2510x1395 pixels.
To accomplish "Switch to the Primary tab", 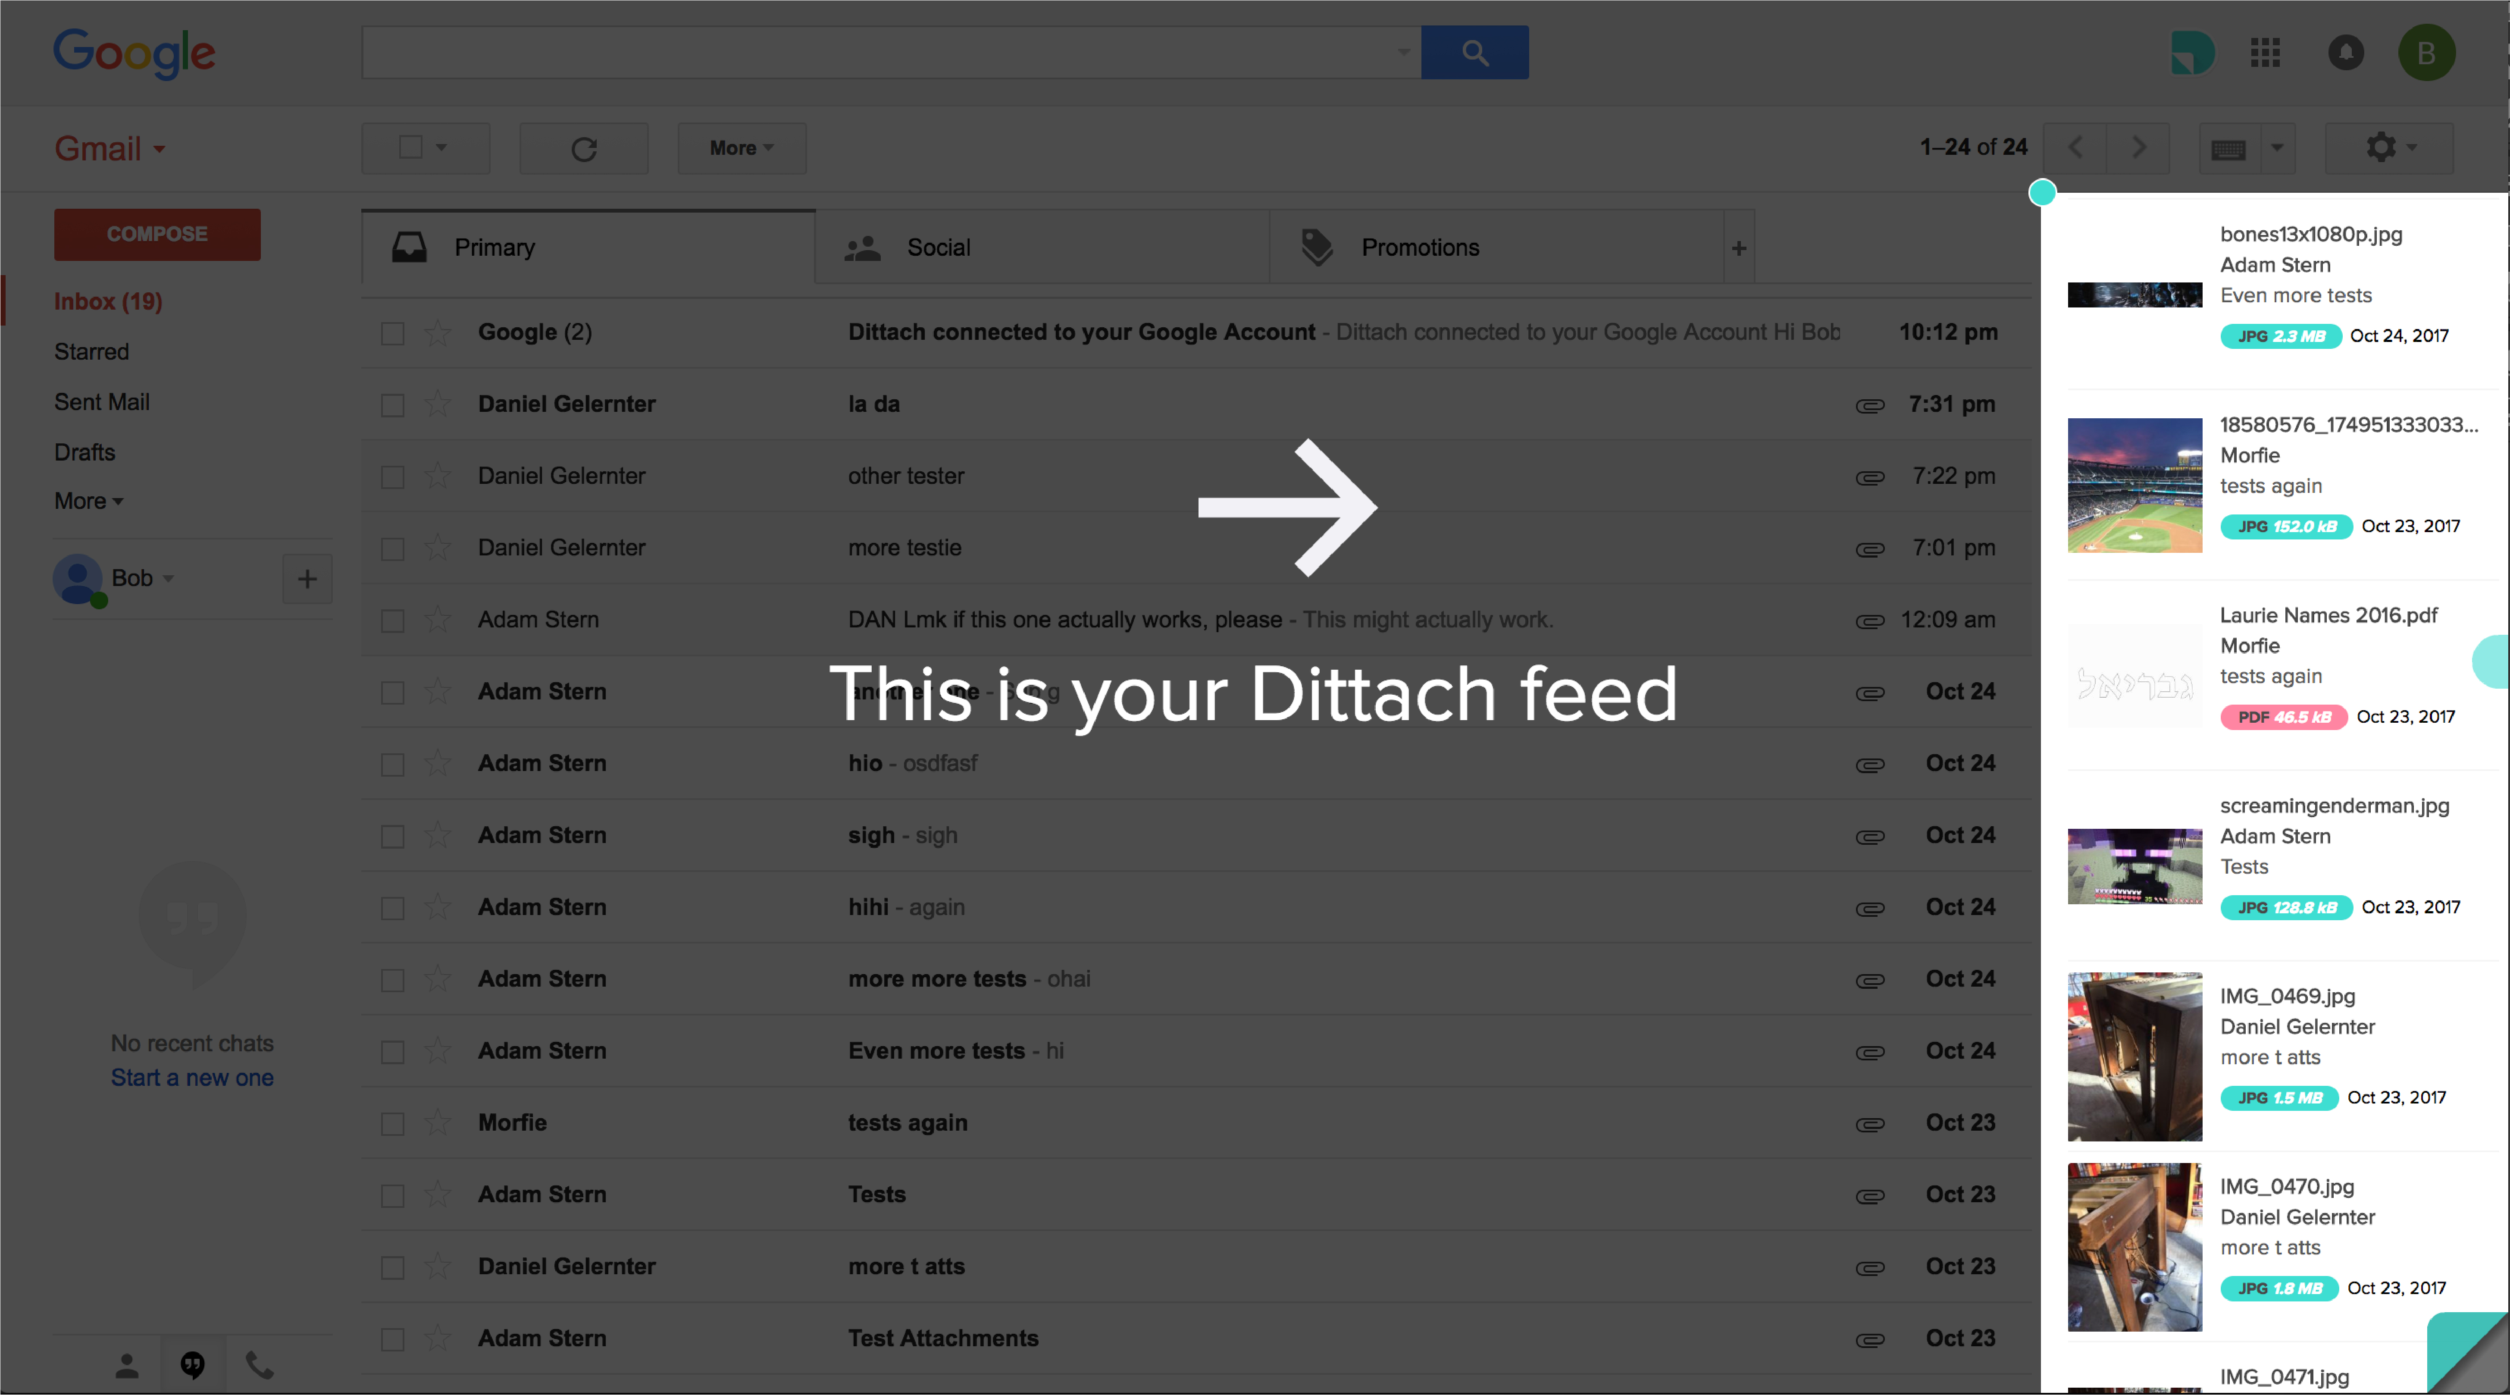I will point(588,248).
